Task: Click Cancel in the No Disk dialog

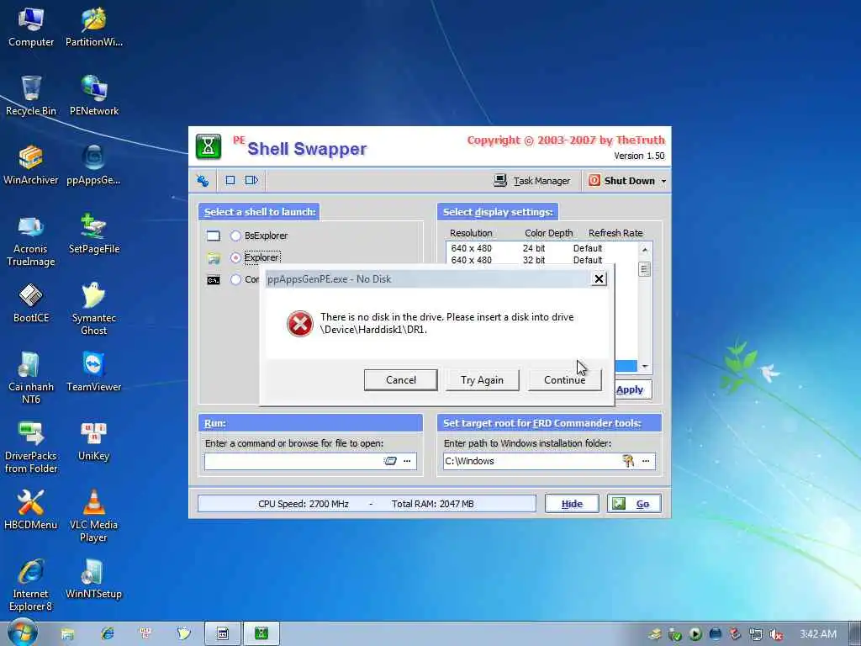Action: tap(401, 380)
